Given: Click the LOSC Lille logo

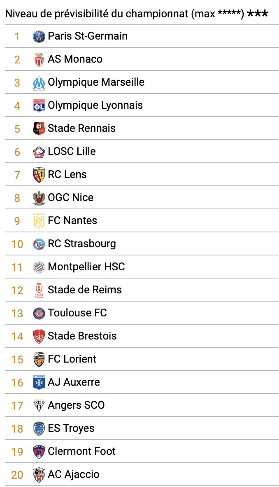Looking at the screenshot, I should [x=39, y=152].
